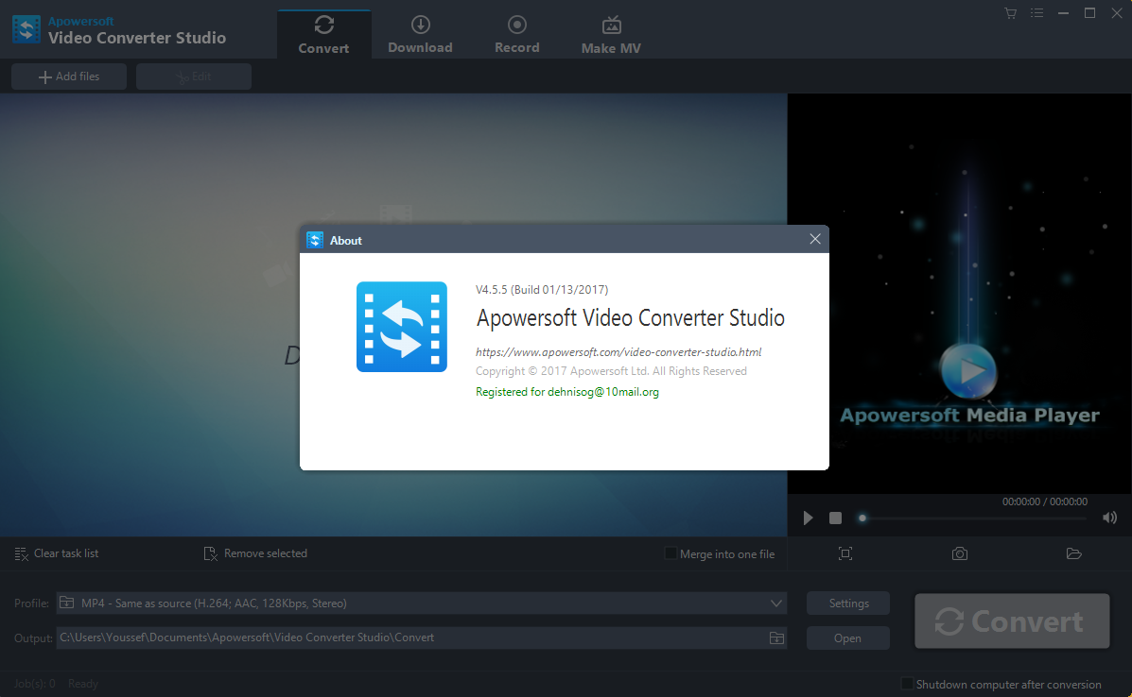The width and height of the screenshot is (1132, 697).
Task: Click the Output path field
Action: [422, 637]
